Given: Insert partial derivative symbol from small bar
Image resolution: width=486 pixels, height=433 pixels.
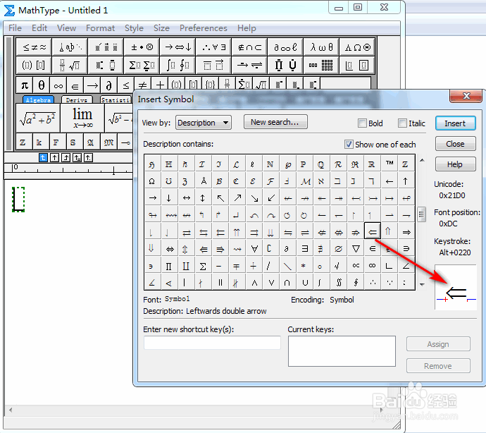Looking at the screenshot, I should [108, 85].
